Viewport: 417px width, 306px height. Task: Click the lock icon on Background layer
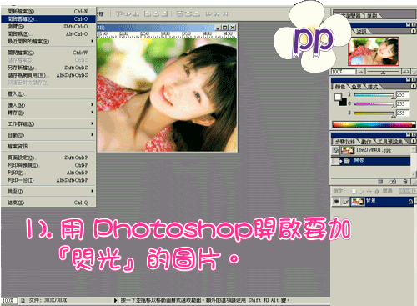point(410,202)
